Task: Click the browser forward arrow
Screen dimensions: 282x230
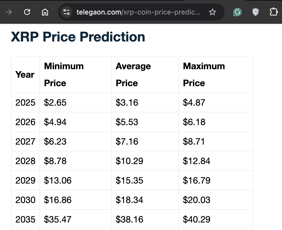Action: 9,12
